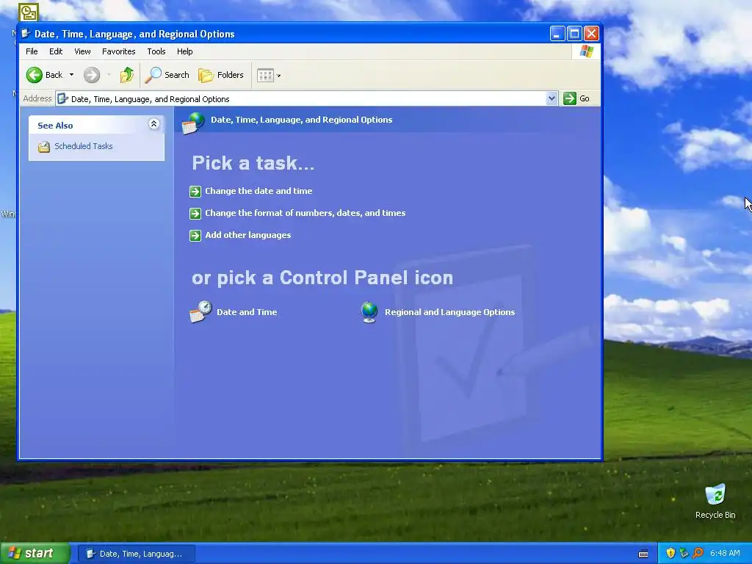Click the Scheduled Tasks folder icon
The image size is (752, 564).
[43, 147]
